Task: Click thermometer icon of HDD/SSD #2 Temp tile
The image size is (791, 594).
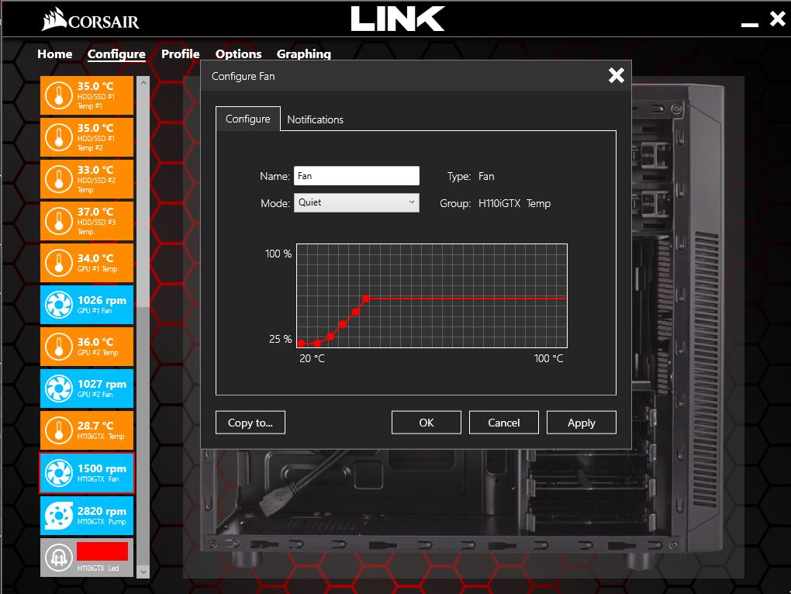Action: (x=59, y=179)
